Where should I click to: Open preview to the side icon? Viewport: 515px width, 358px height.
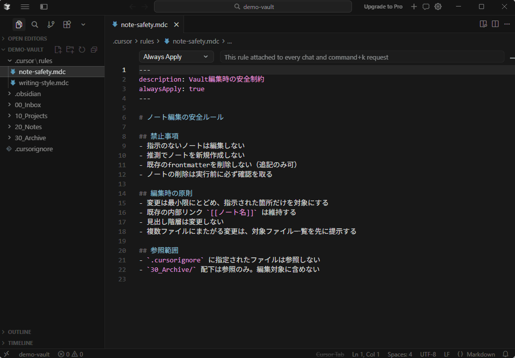point(483,24)
